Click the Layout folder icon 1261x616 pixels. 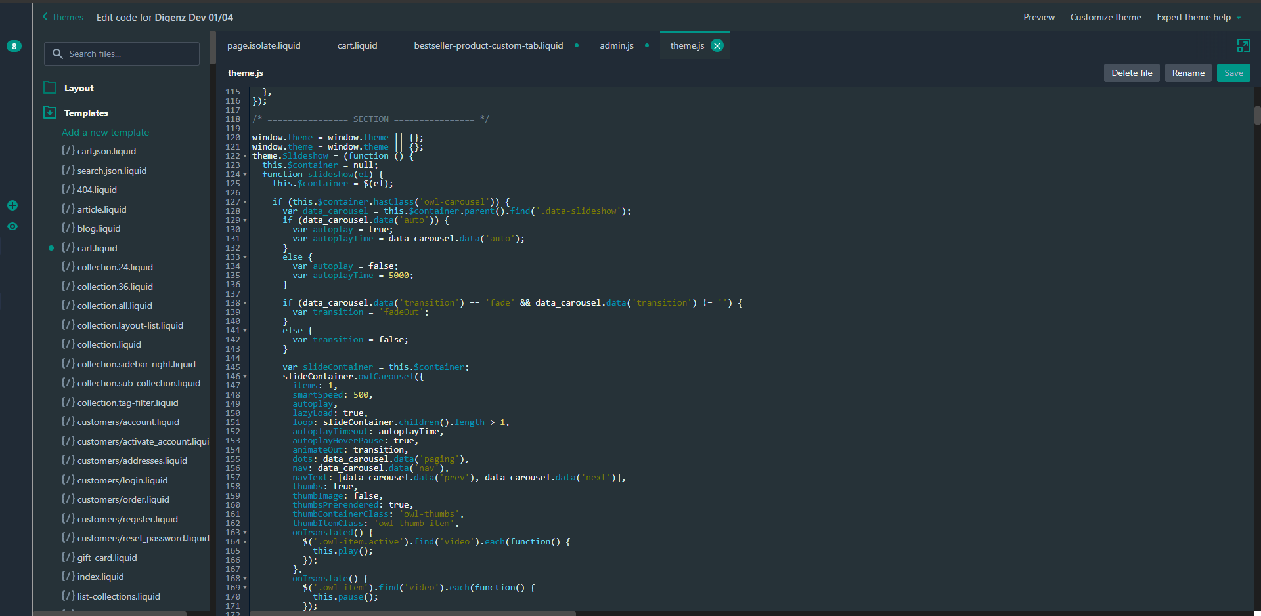coord(49,87)
